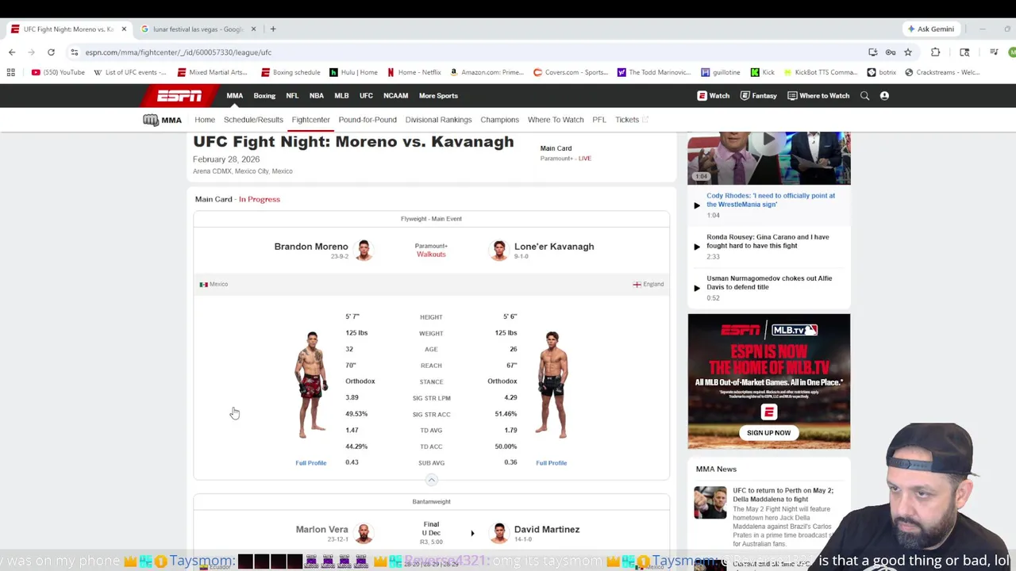This screenshot has height=571, width=1016.
Task: Close the UFC Fight Night browser tab
Action: [x=124, y=29]
